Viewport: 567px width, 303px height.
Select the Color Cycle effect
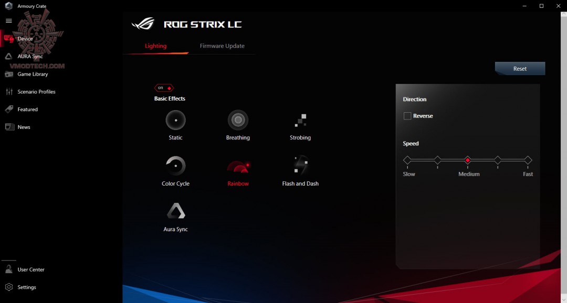pos(175,166)
